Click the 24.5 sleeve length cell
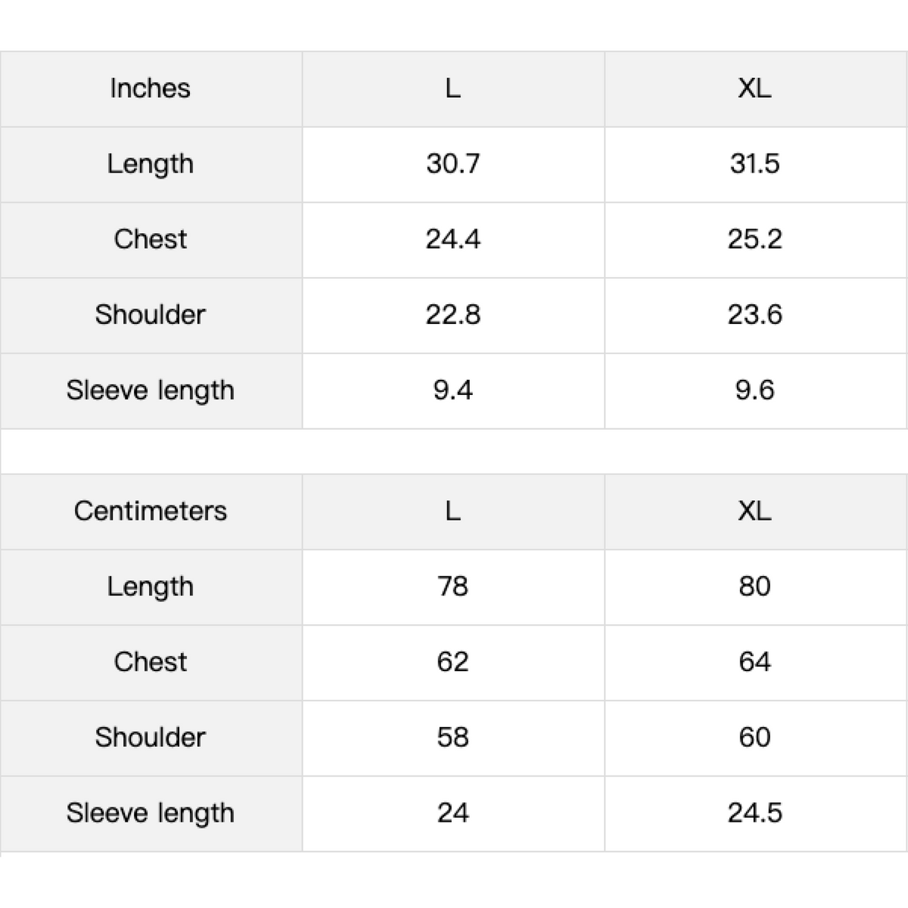Viewport: 908px width, 908px height. pyautogui.click(x=756, y=814)
